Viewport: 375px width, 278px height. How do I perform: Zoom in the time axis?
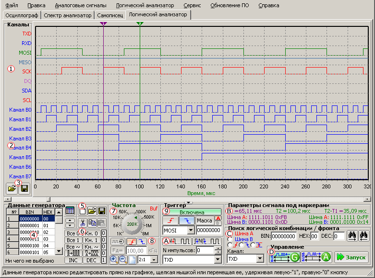[114, 259]
